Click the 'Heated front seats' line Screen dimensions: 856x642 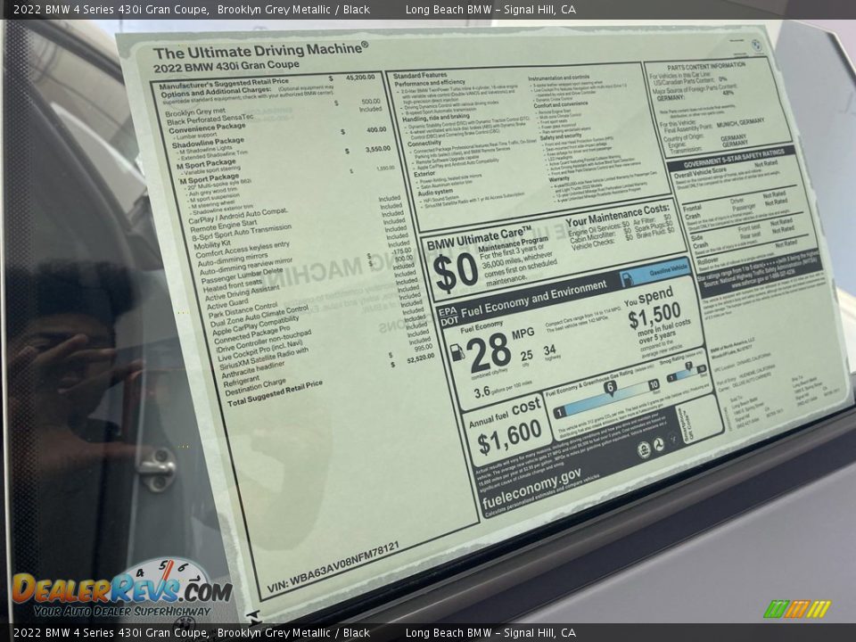tap(232, 286)
